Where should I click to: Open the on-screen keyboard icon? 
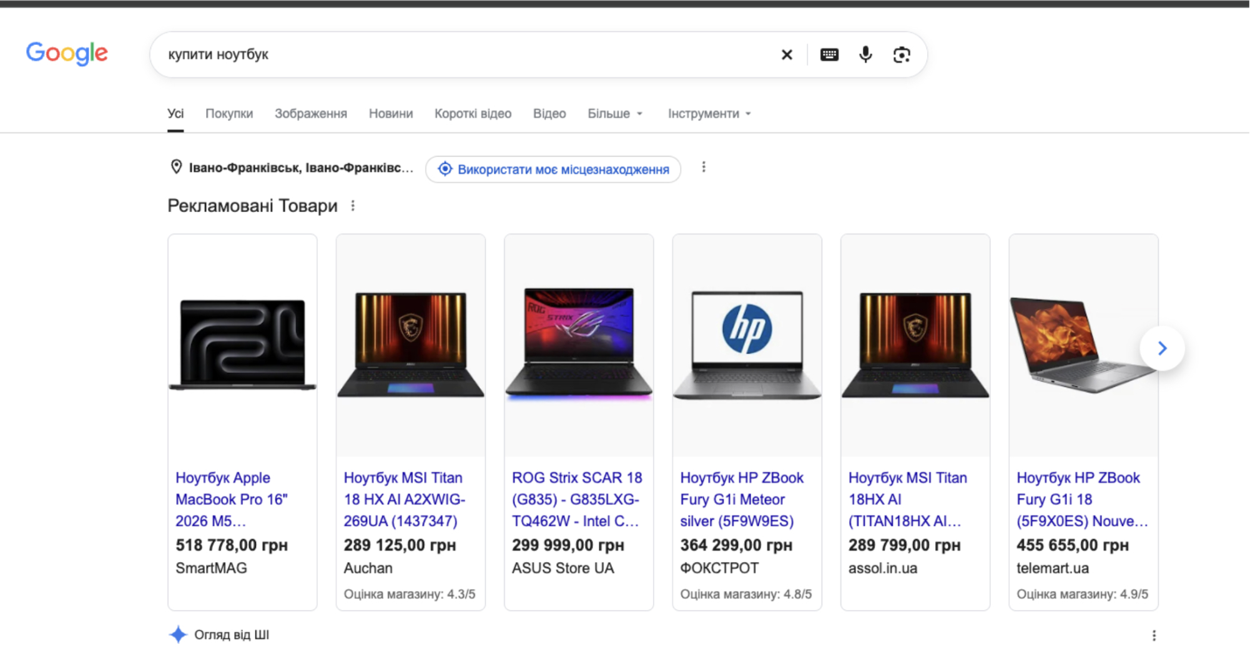(x=829, y=55)
